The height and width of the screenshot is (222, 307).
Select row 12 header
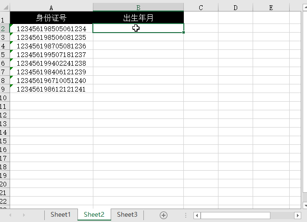click(5, 115)
